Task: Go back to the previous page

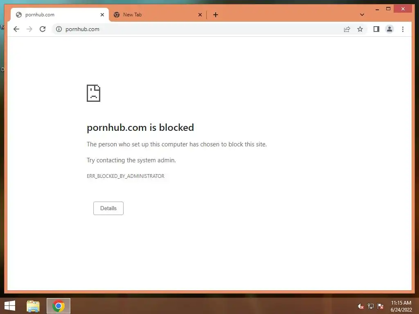Action: point(16,29)
